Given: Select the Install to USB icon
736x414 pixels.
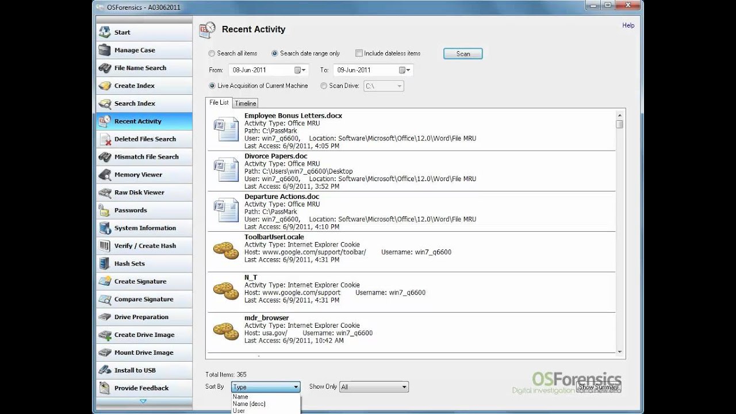Looking at the screenshot, I should pyautogui.click(x=105, y=371).
